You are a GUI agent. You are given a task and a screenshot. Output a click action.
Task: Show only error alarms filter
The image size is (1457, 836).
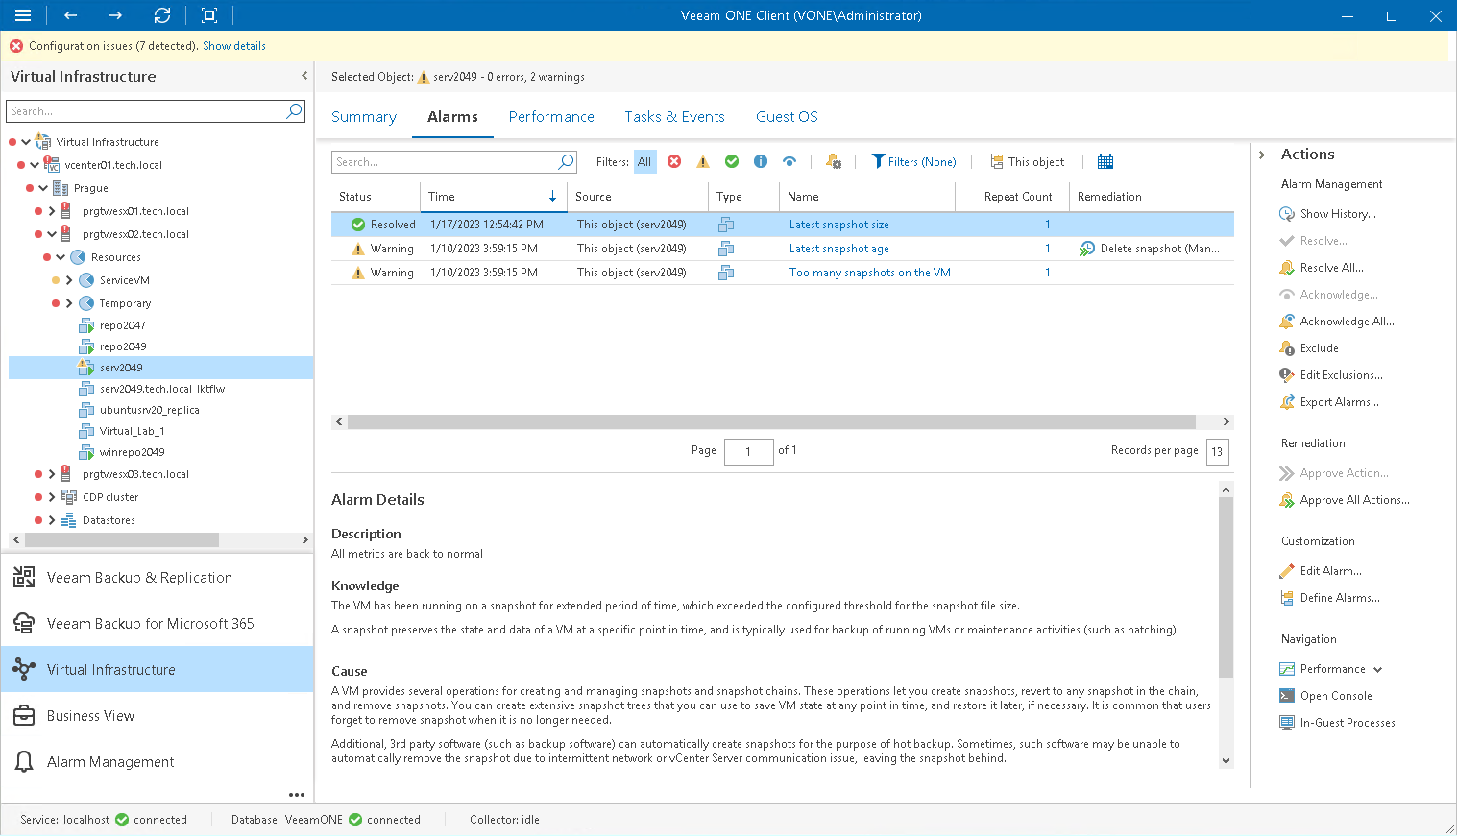tap(674, 161)
